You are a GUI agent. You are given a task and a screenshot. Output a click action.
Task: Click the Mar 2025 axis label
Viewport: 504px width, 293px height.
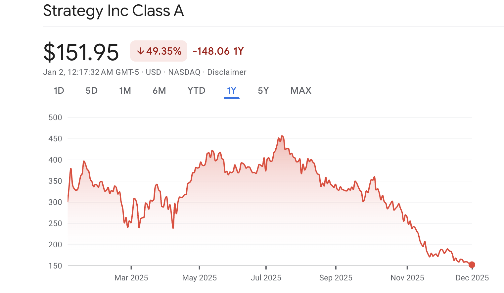point(131,278)
